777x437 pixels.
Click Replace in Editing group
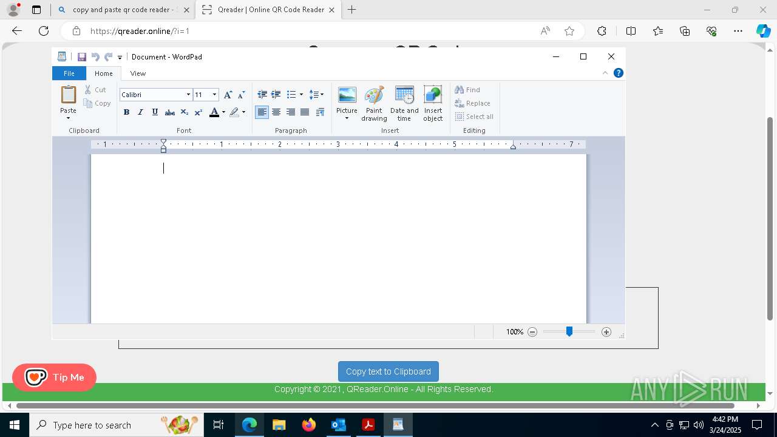[x=472, y=103]
